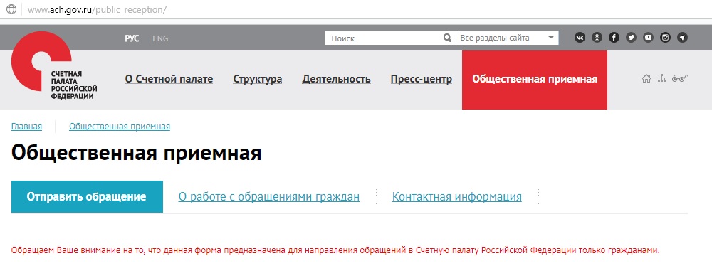Open О работе с обращениями граждан tab
The image size is (712, 266).
[269, 197]
